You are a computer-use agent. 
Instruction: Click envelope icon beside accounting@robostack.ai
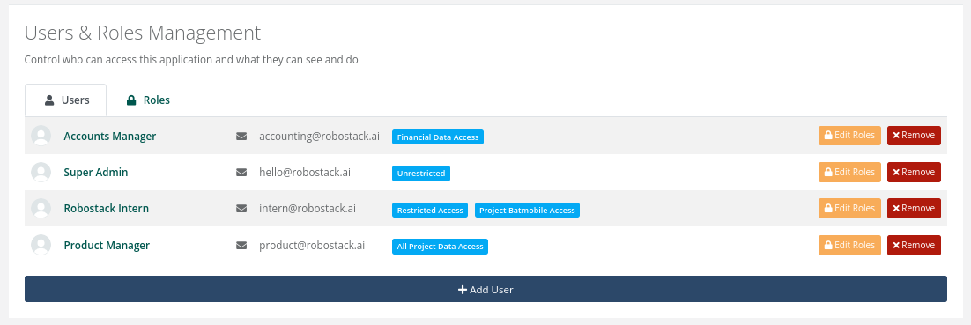(241, 137)
